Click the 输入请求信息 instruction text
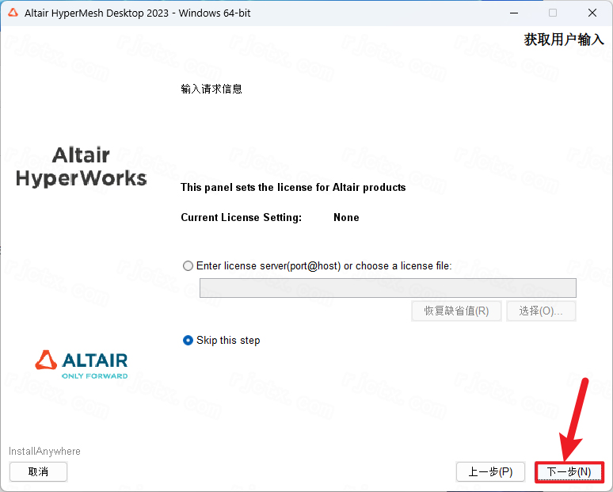 click(211, 89)
